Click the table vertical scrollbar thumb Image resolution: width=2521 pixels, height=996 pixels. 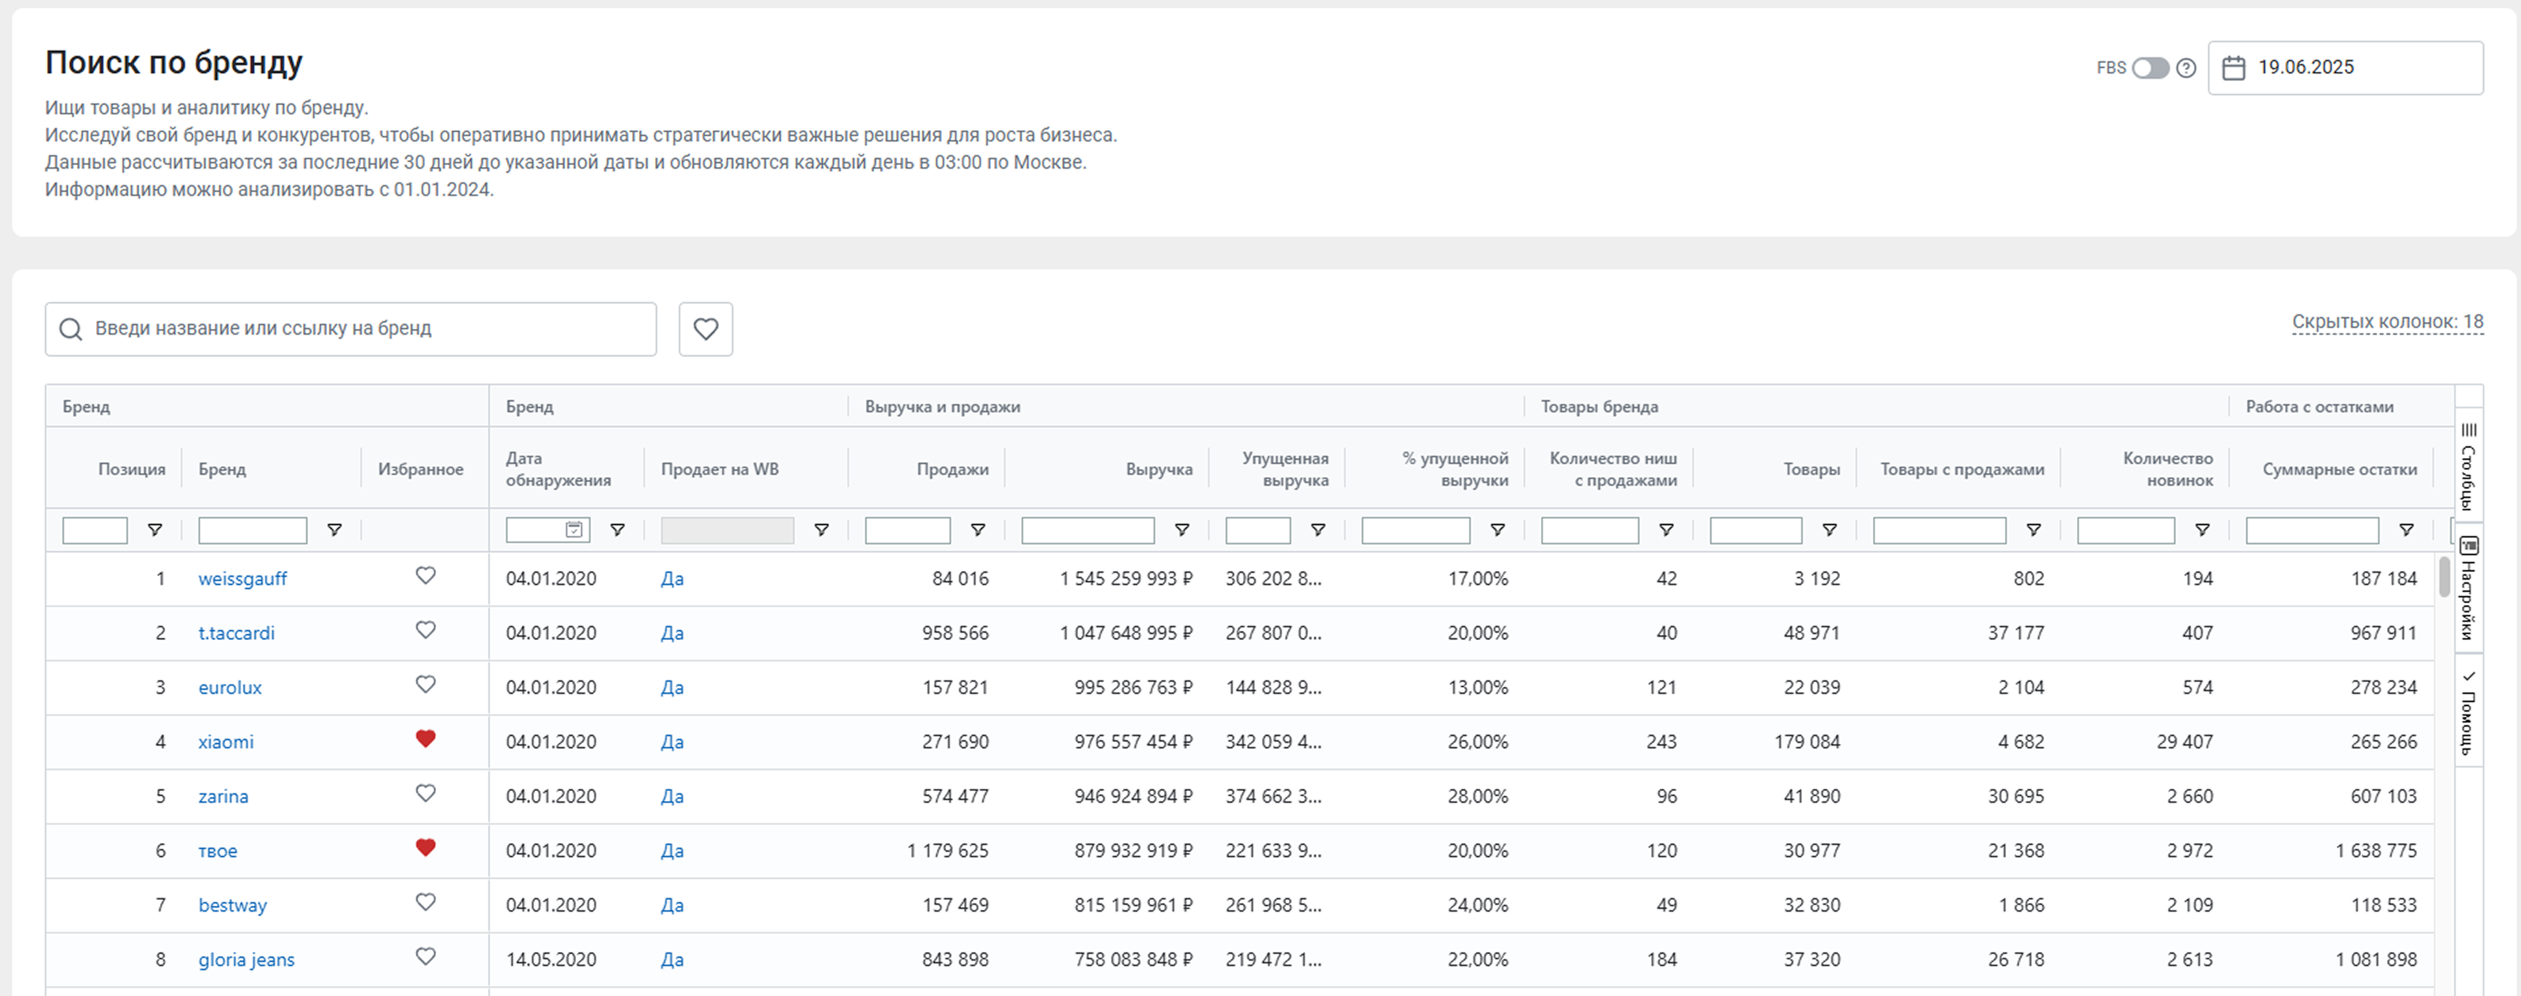click(x=2443, y=577)
